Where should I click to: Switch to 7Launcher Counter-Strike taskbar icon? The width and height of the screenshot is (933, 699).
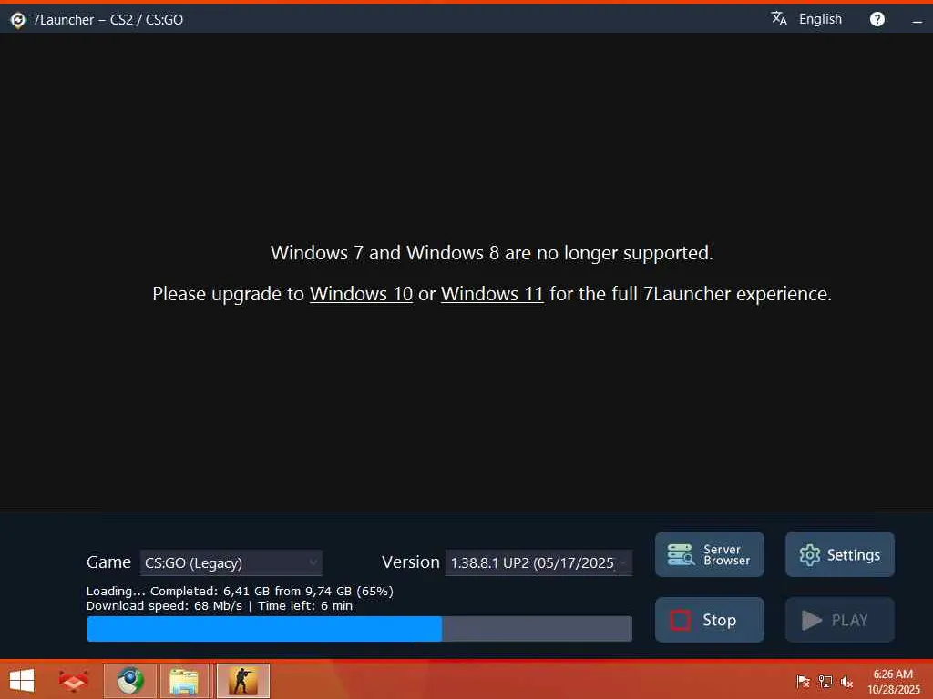tap(243, 681)
